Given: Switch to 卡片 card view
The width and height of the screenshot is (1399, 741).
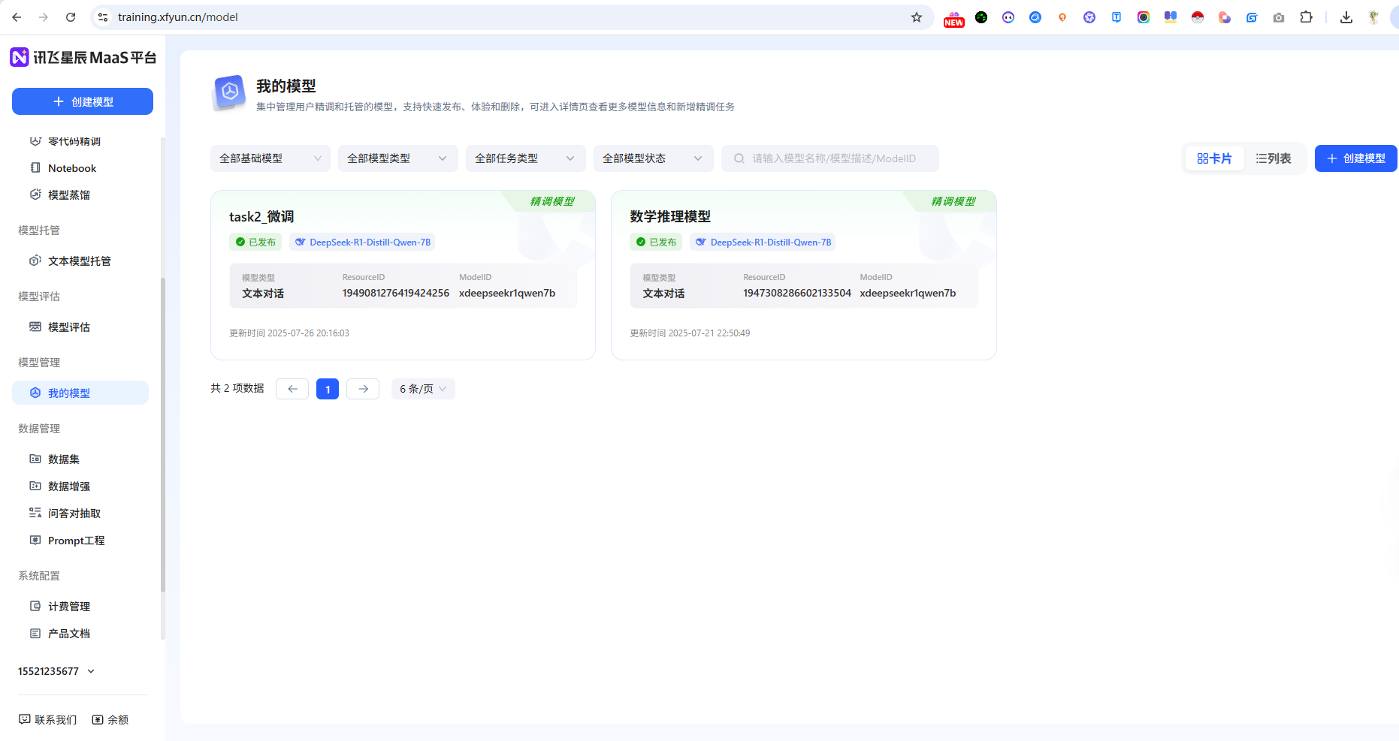Looking at the screenshot, I should pyautogui.click(x=1215, y=158).
